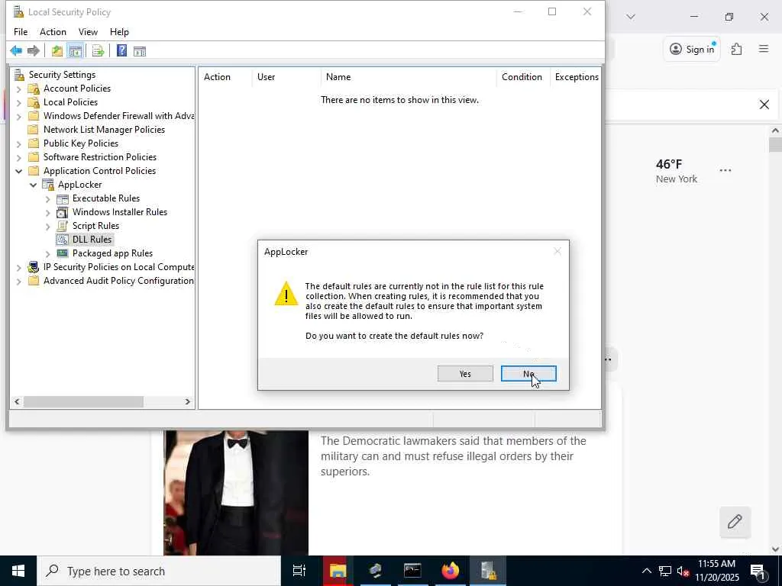Click the muted speaker icon in the system tray
782x586 pixels.
point(683,571)
